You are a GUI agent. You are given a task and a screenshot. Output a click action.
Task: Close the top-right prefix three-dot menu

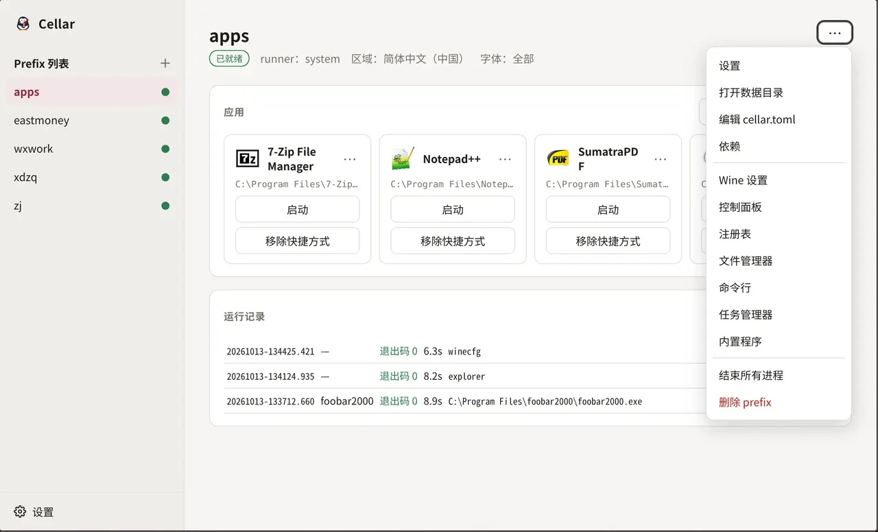835,33
